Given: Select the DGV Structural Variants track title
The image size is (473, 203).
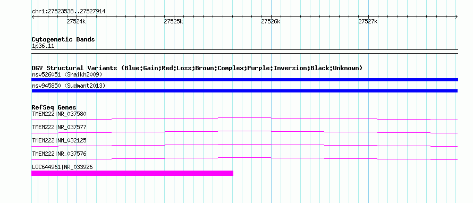Looking at the screenshot, I should (x=197, y=68).
